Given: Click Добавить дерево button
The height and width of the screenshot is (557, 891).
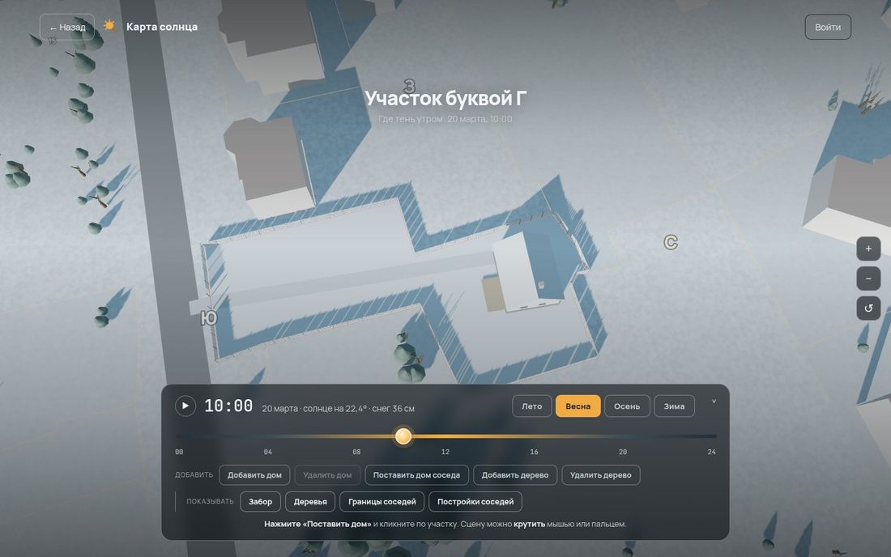Looking at the screenshot, I should (x=515, y=475).
